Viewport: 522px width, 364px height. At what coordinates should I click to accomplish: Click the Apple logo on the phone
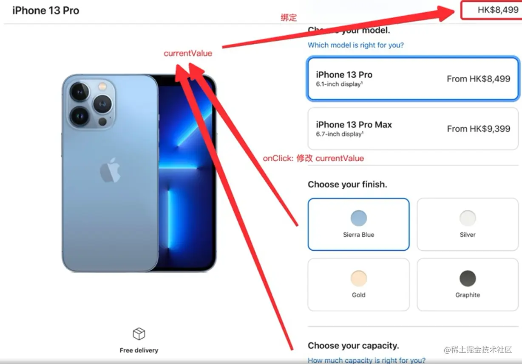(110, 170)
